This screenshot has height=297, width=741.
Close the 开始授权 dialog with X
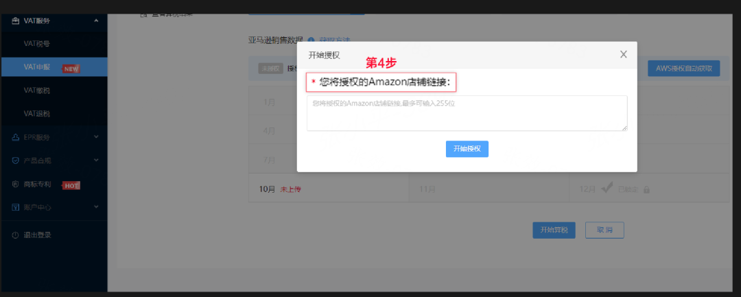click(623, 54)
